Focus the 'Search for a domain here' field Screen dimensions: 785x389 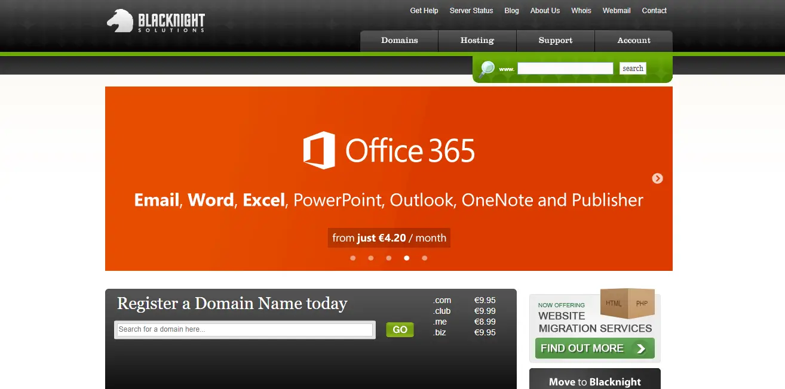(245, 329)
